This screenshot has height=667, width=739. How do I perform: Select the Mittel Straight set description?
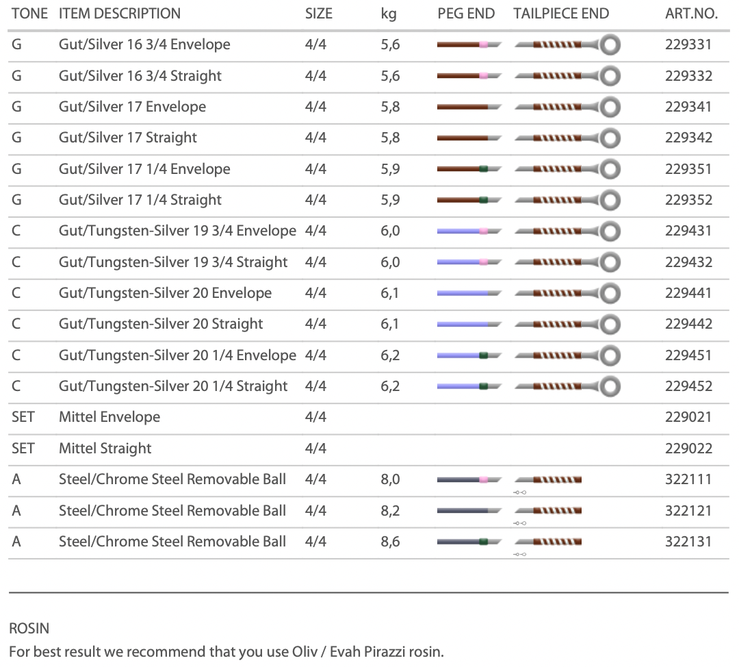[105, 449]
